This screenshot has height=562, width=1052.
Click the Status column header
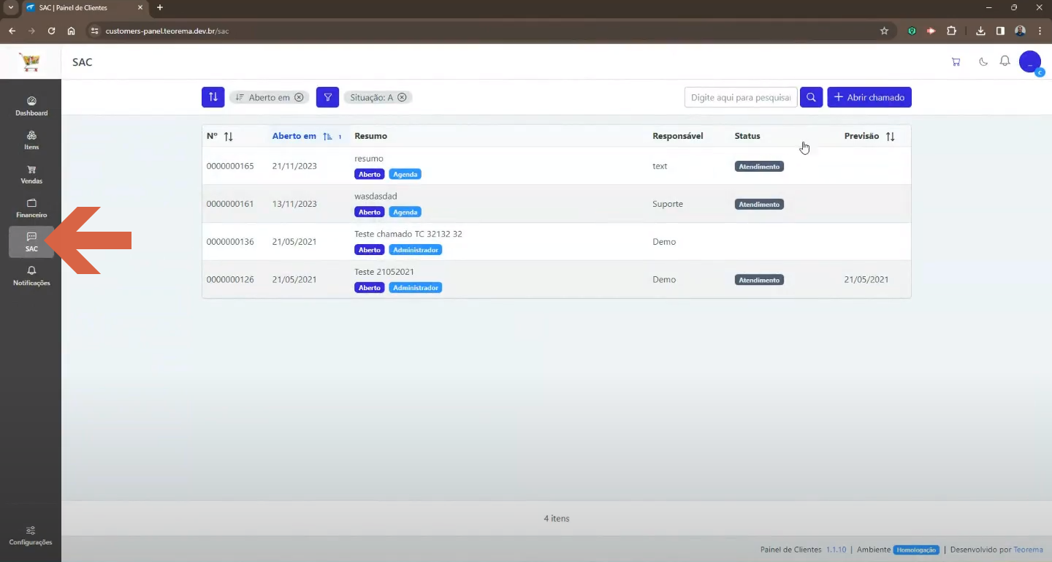pyautogui.click(x=747, y=136)
